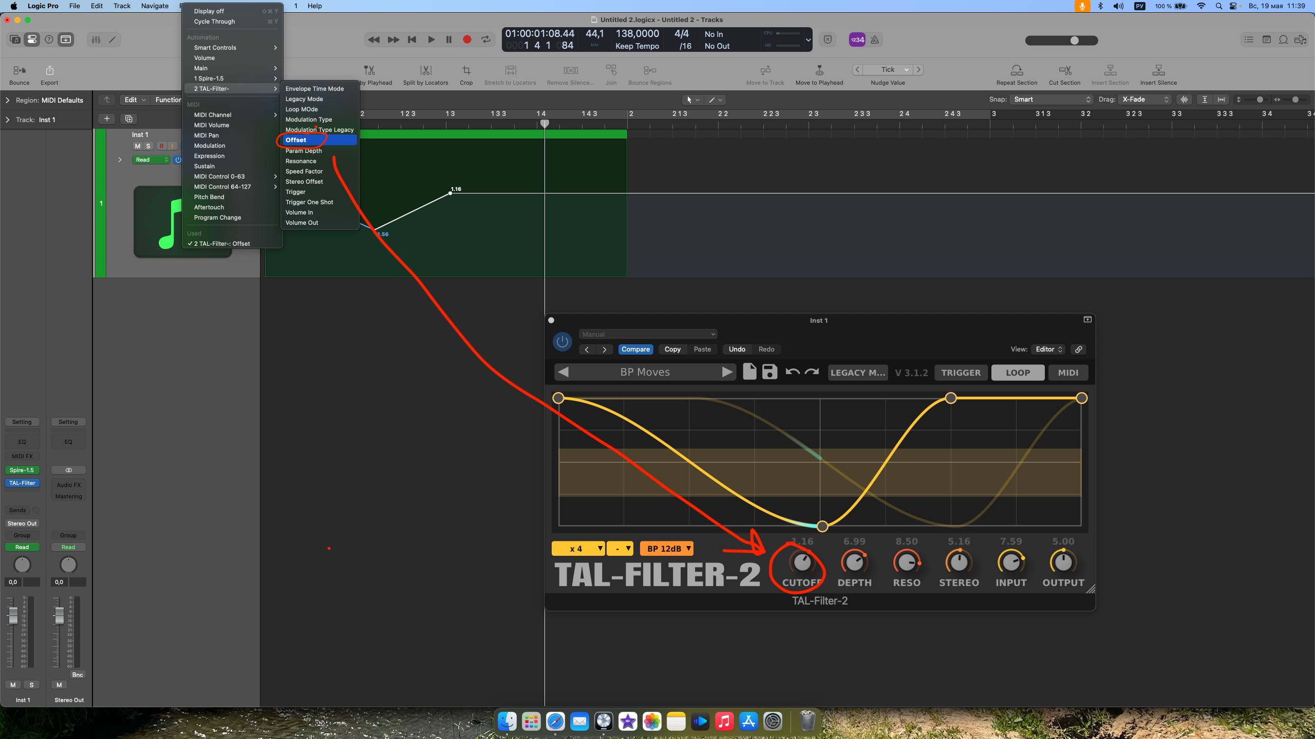Open Quick Help question mark icon
1315x739 pixels.
[x=49, y=40]
